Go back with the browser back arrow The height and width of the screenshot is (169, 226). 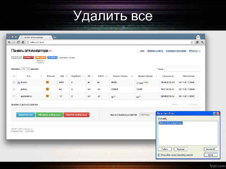coord(9,42)
